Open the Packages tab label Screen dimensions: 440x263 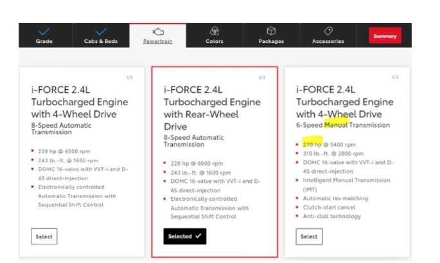(x=271, y=42)
